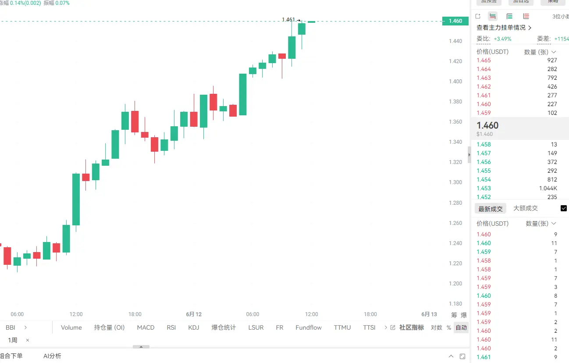This screenshot has width=569, height=363.
Task: Click the add-panel icon above order book
Action: tap(478, 16)
